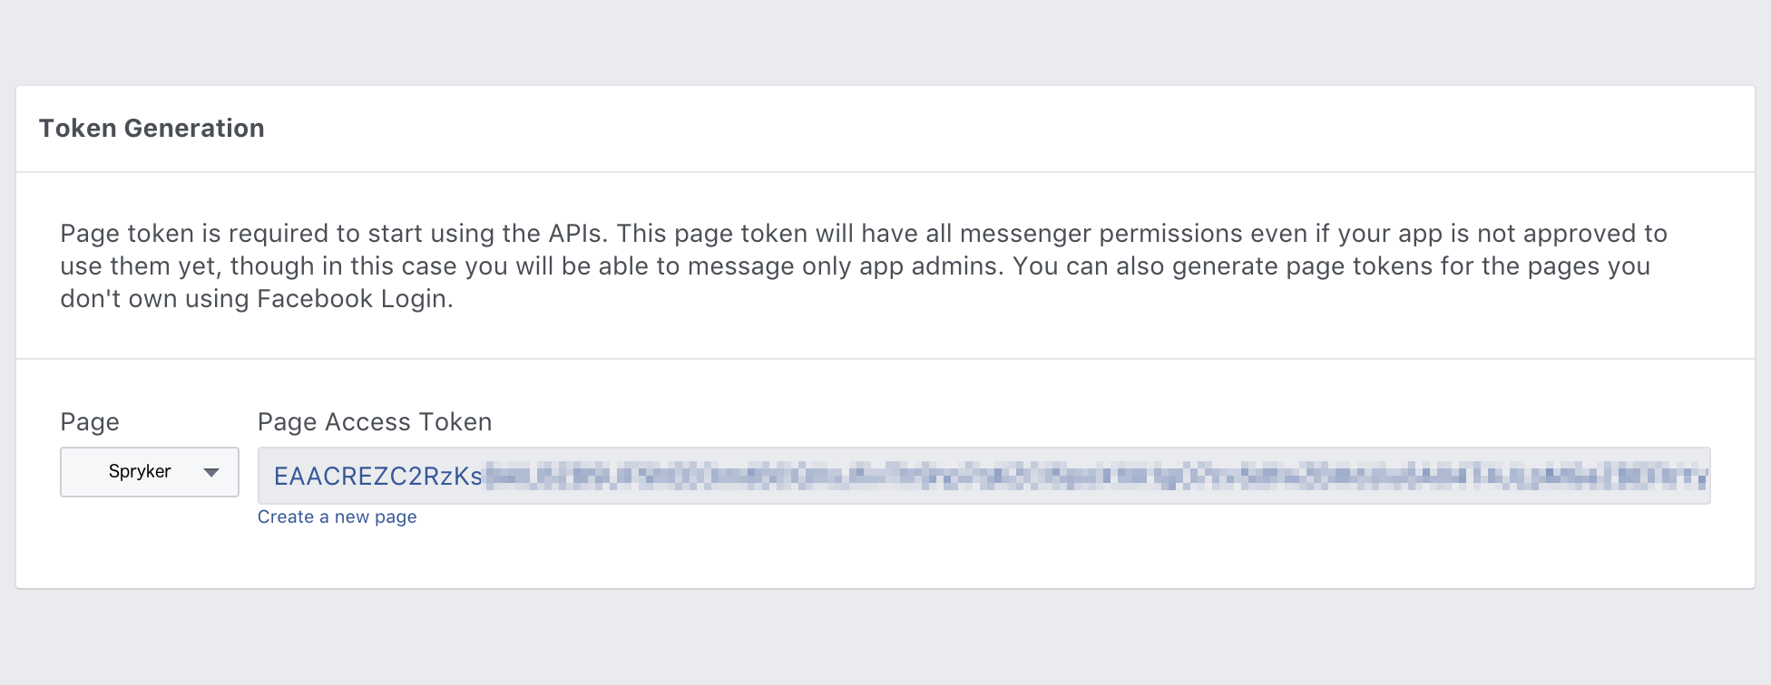Screen dimensions: 1771x685
Task: Click the Page label above the dropdown
Action: (90, 422)
